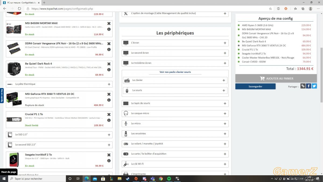
Task: Click the Sauvegarder button
Action: point(255,86)
